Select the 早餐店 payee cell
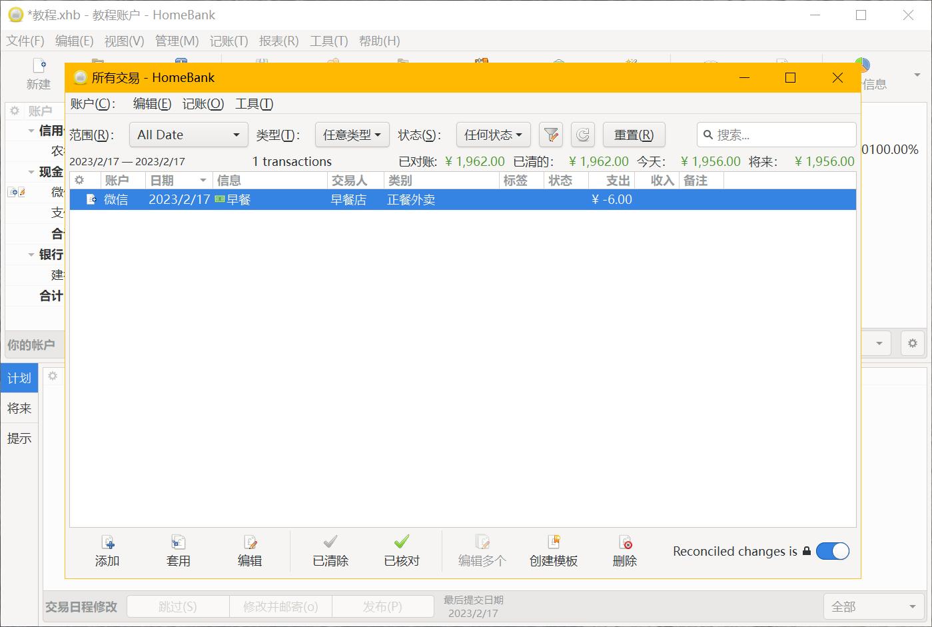Image resolution: width=932 pixels, height=627 pixels. [x=348, y=199]
